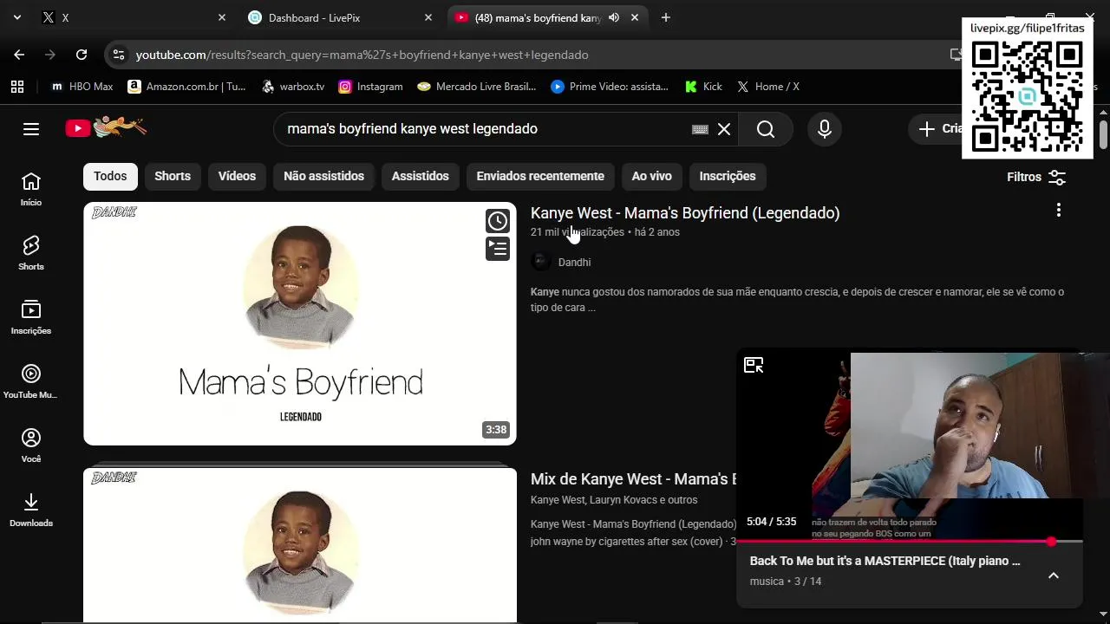This screenshot has height=624, width=1110.
Task: Select the Enviados recentemente filter chip
Action: pyautogui.click(x=540, y=176)
